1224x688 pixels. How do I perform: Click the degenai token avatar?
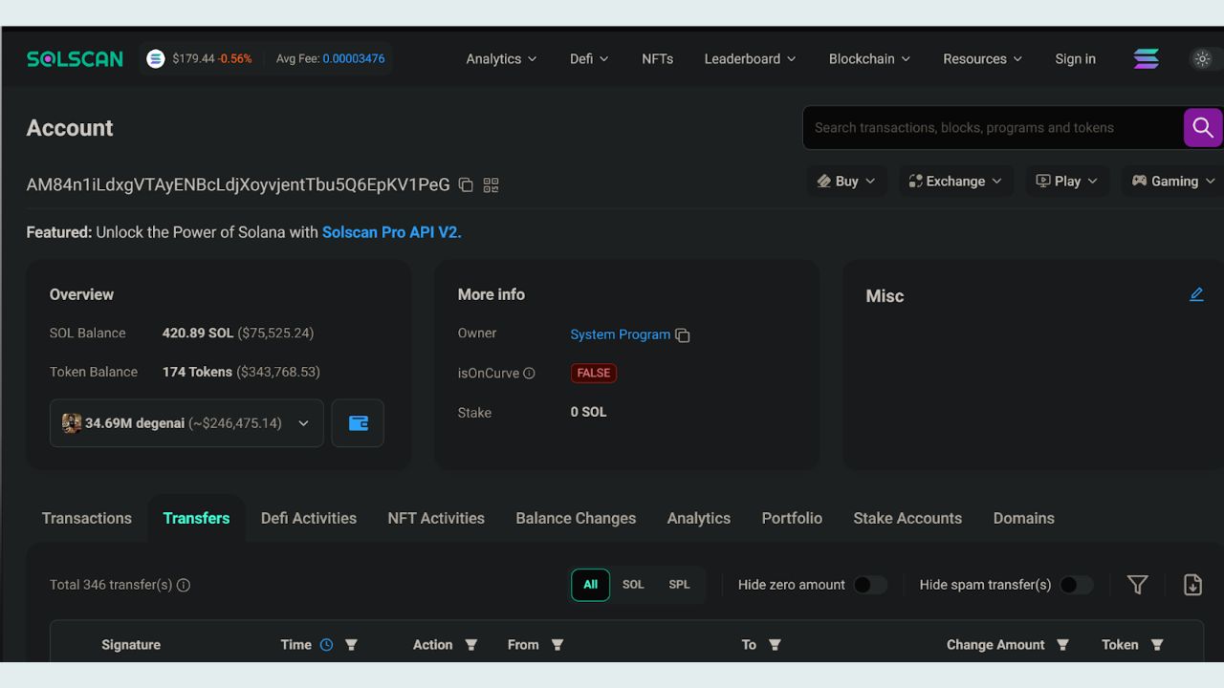point(72,423)
